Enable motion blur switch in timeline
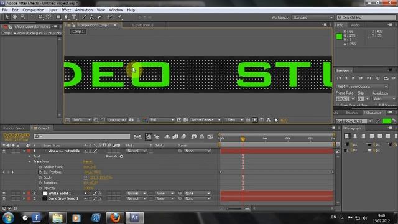Image resolution: width=398 pixels, height=224 pixels. [183, 137]
